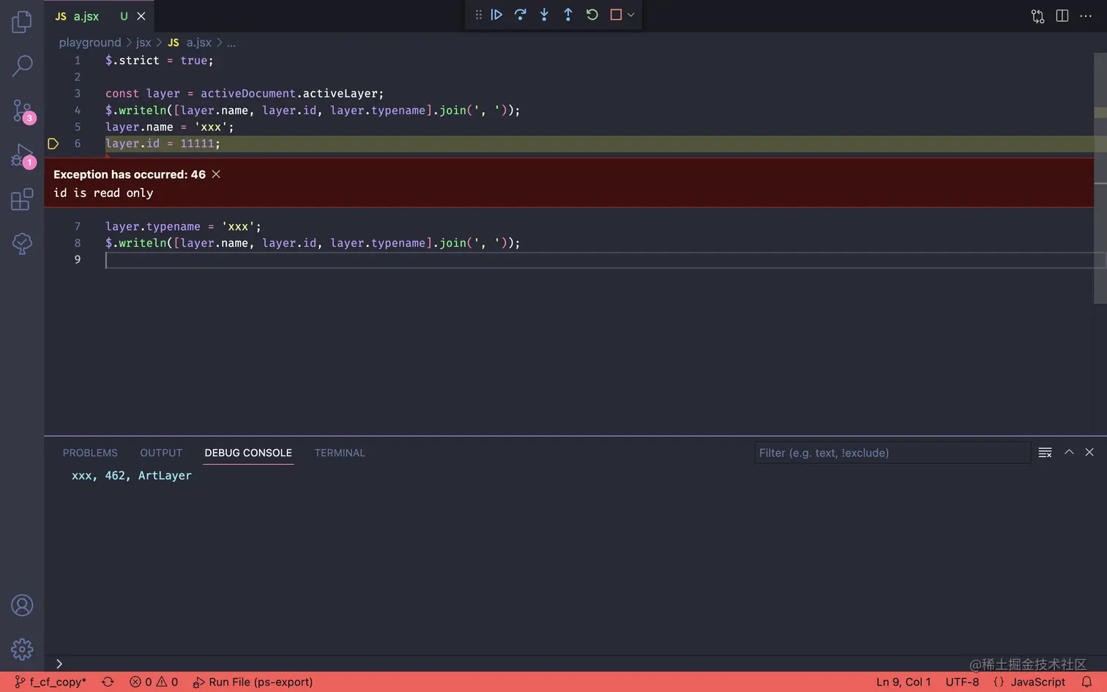
Task: Click the Continue debugging icon
Action: [x=496, y=15]
